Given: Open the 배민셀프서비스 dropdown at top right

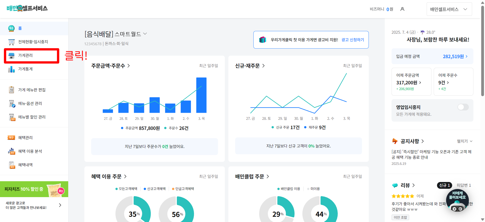Looking at the screenshot, I should click(449, 9).
